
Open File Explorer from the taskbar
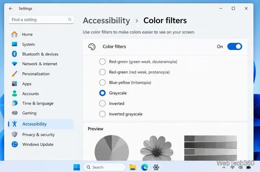(133, 167)
